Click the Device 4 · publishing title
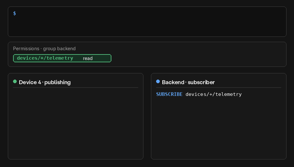This screenshot has width=294, height=167. pyautogui.click(x=45, y=83)
